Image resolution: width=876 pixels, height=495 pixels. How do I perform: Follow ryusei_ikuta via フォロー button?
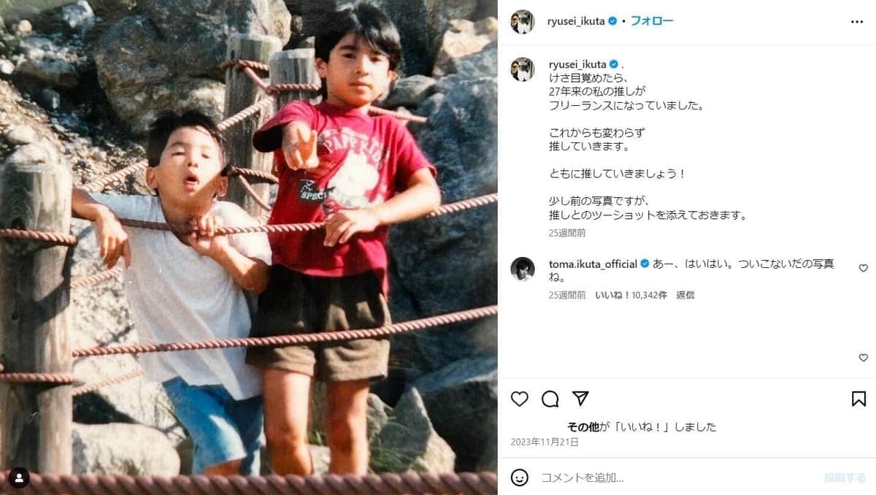[651, 21]
